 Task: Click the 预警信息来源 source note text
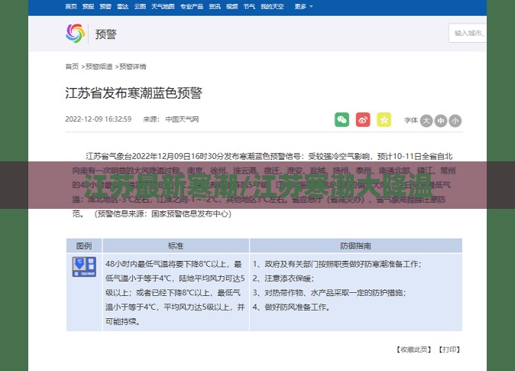coord(163,214)
